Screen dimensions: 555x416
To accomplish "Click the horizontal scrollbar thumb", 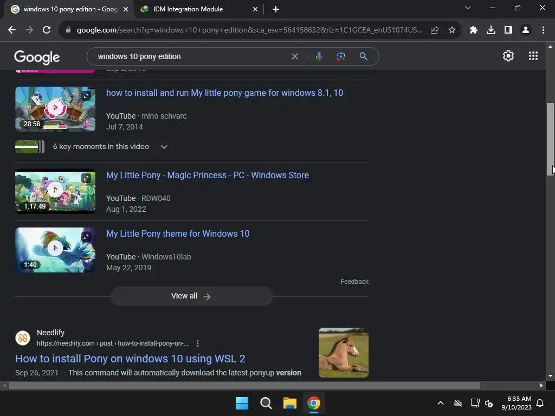I will click(244, 385).
